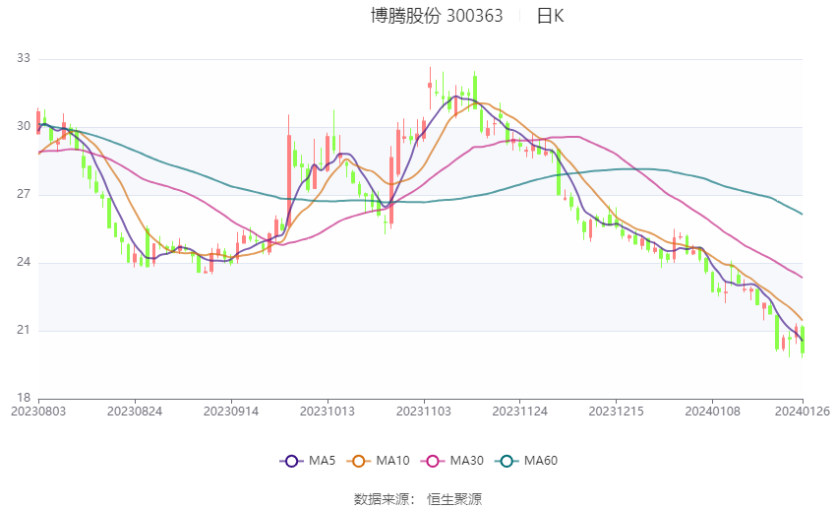Image resolution: width=836 pixels, height=509 pixels.
Task: Click x-axis date label 20231103
Action: coord(423,412)
